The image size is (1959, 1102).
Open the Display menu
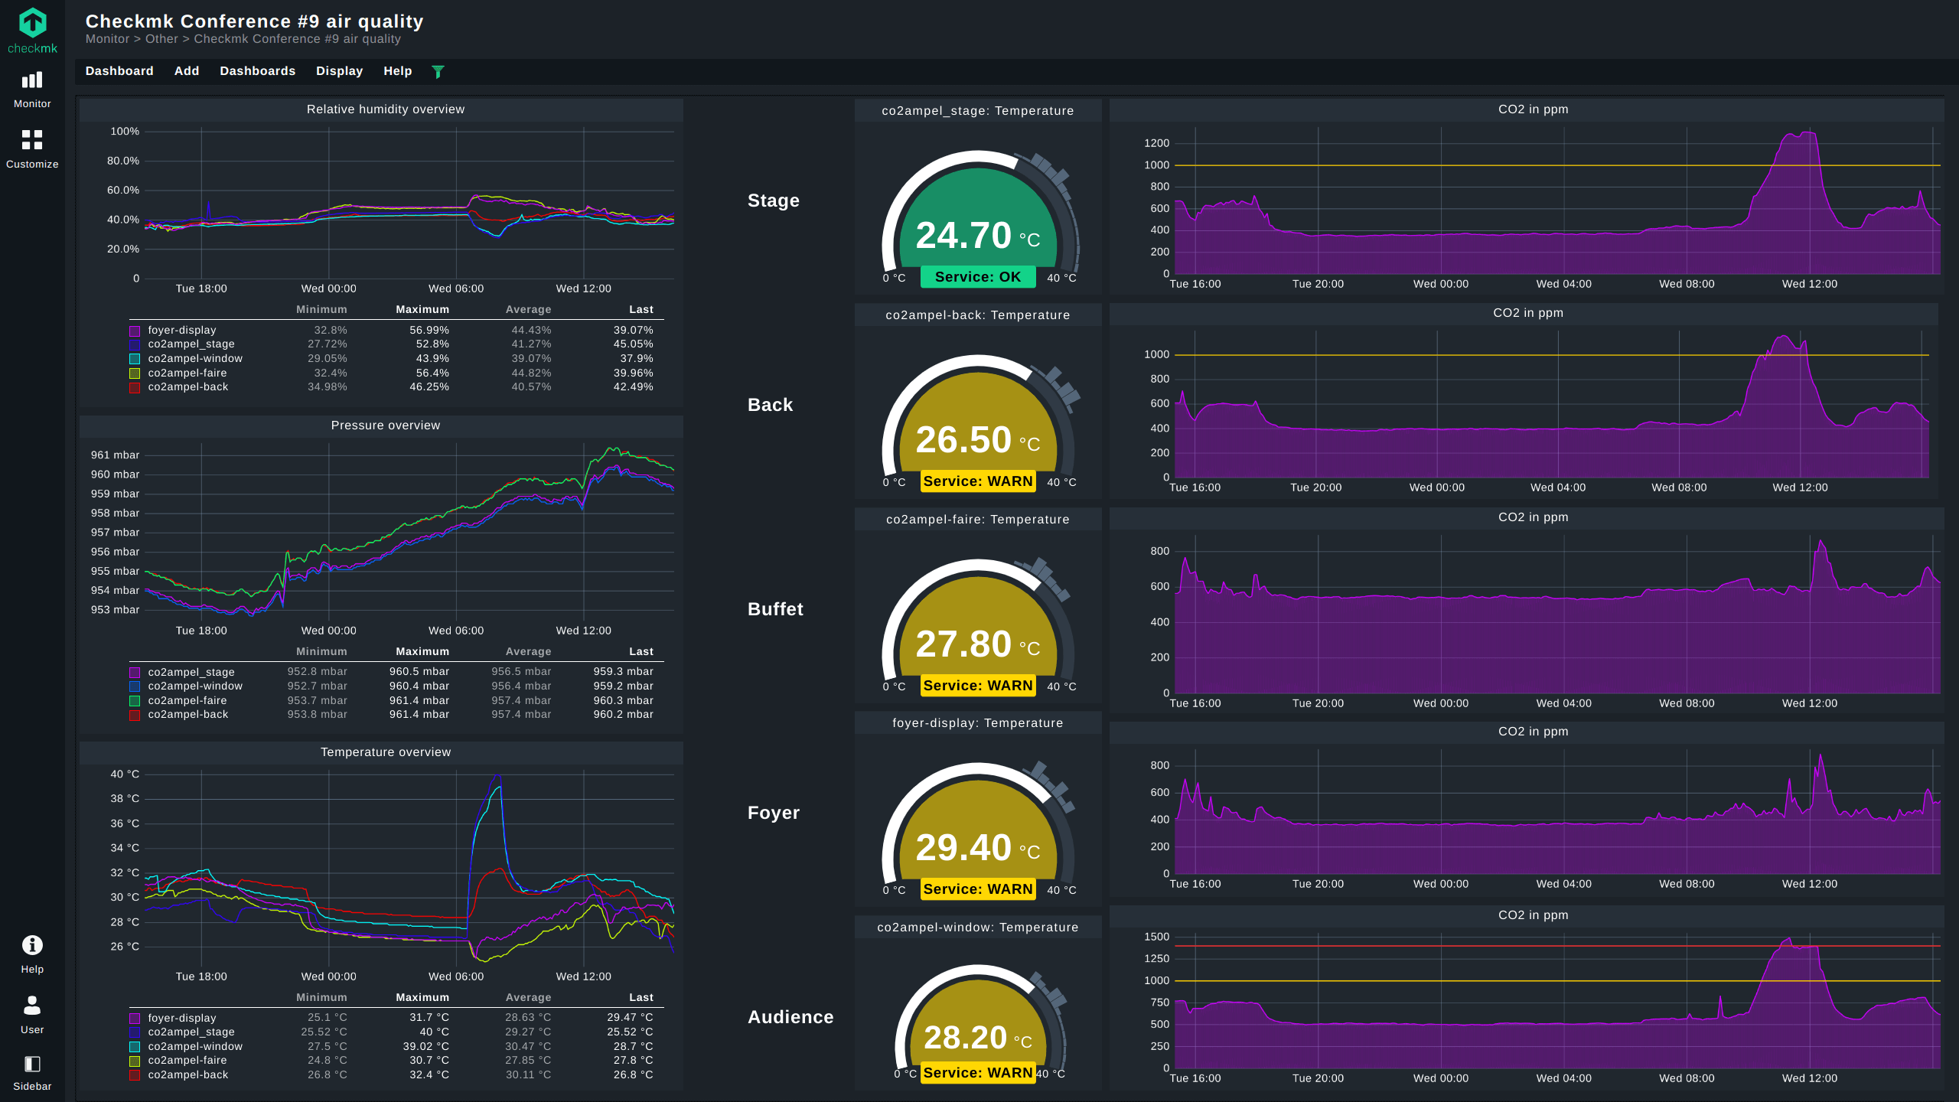(339, 71)
